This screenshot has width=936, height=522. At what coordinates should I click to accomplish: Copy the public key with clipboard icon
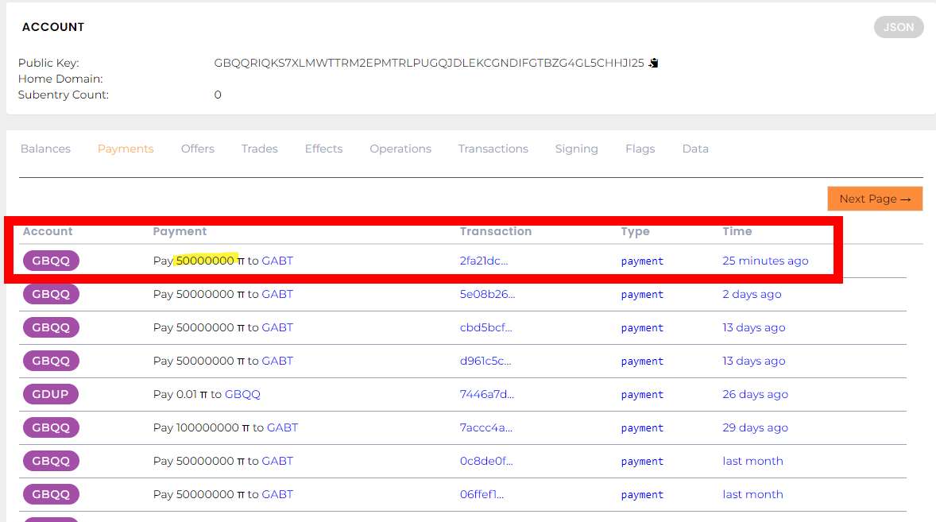coord(653,63)
